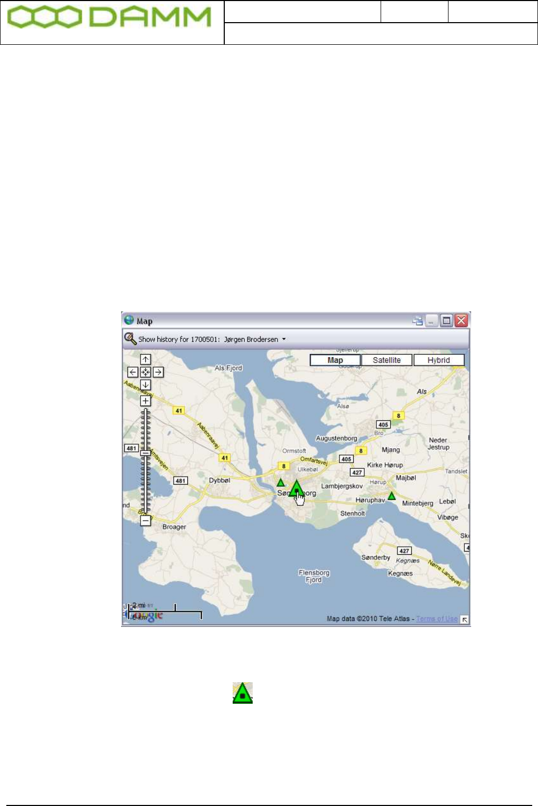This screenshot has height=806, width=538.
Task: Open the Show history dropdown arrow
Action: (x=284, y=339)
